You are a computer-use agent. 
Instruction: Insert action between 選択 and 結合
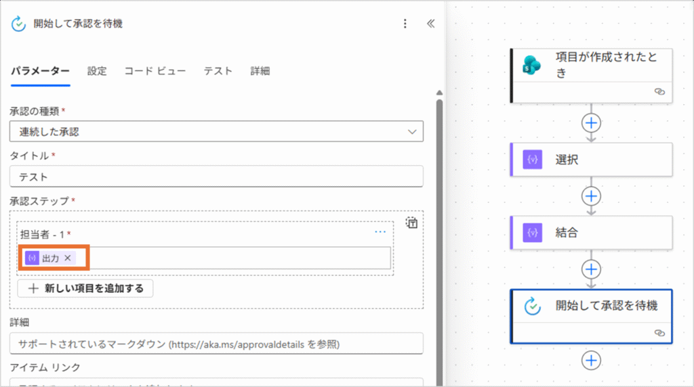(592, 196)
